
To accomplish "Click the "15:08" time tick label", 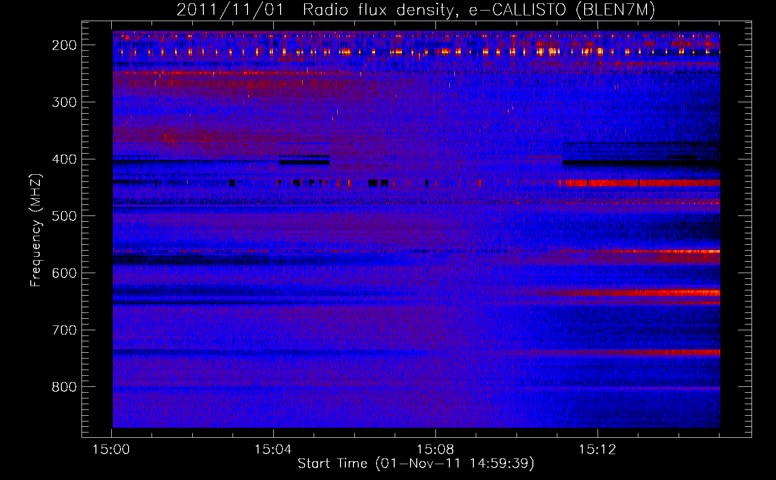I will [435, 450].
